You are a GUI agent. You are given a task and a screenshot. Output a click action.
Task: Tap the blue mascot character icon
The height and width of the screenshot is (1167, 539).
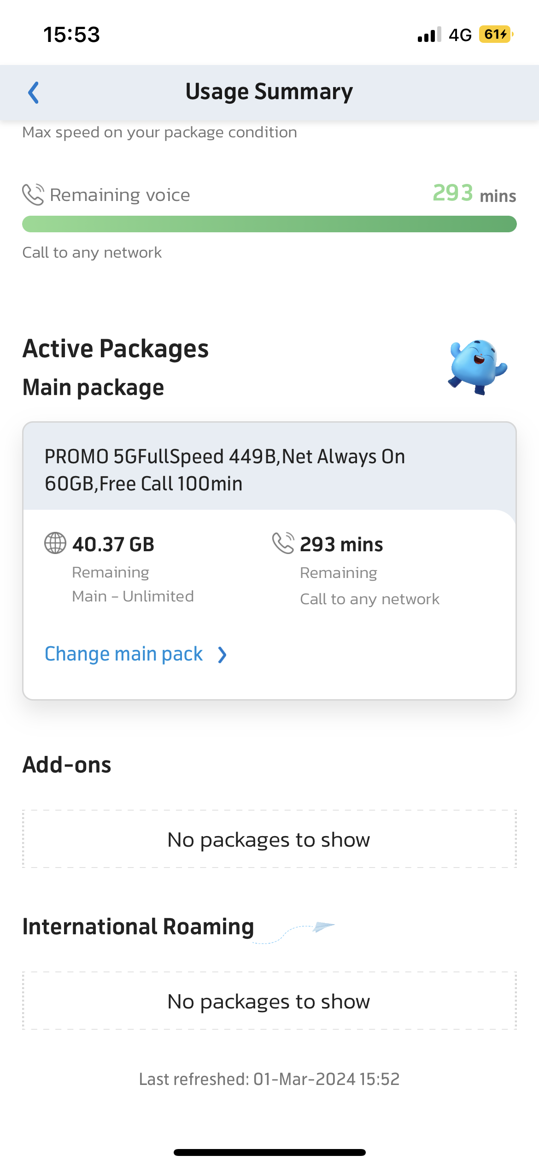coord(477,367)
